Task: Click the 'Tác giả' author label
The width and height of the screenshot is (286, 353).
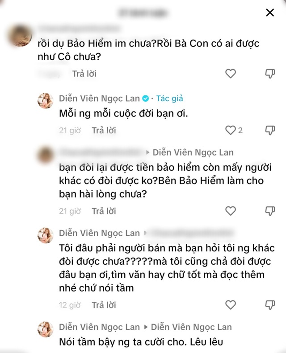Action: pos(170,99)
